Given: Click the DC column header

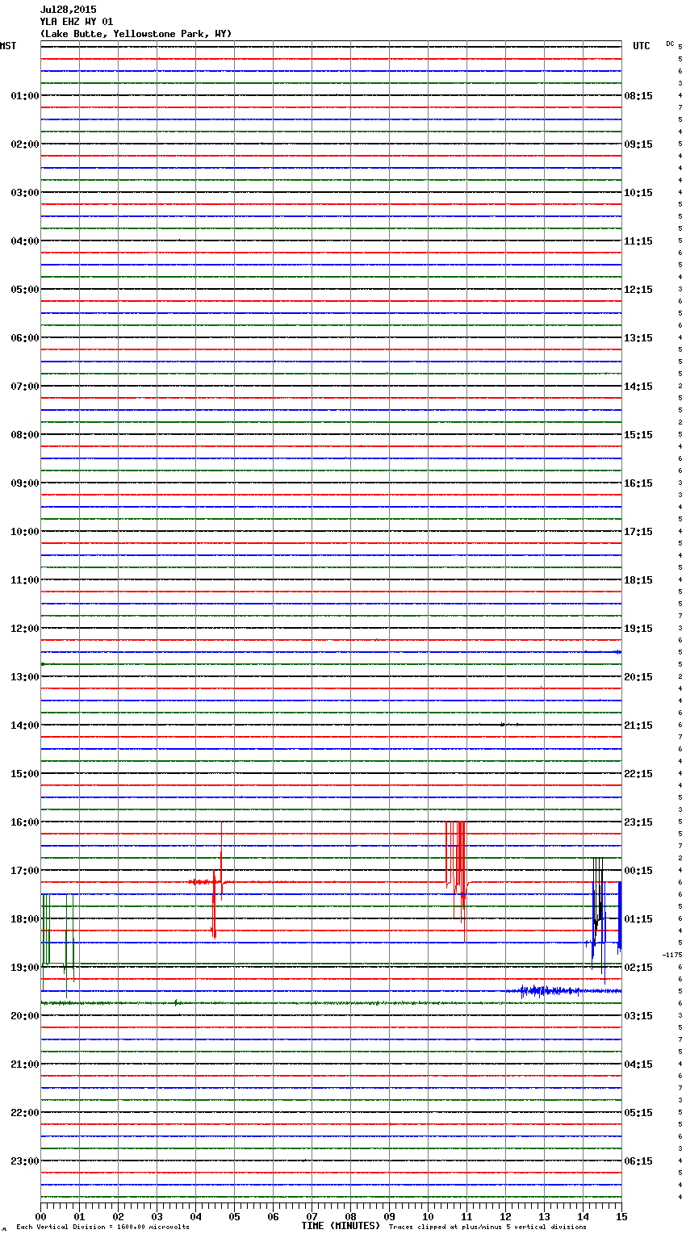Looking at the screenshot, I should coord(670,44).
